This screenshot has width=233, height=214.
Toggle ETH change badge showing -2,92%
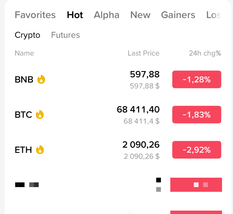tap(197, 150)
